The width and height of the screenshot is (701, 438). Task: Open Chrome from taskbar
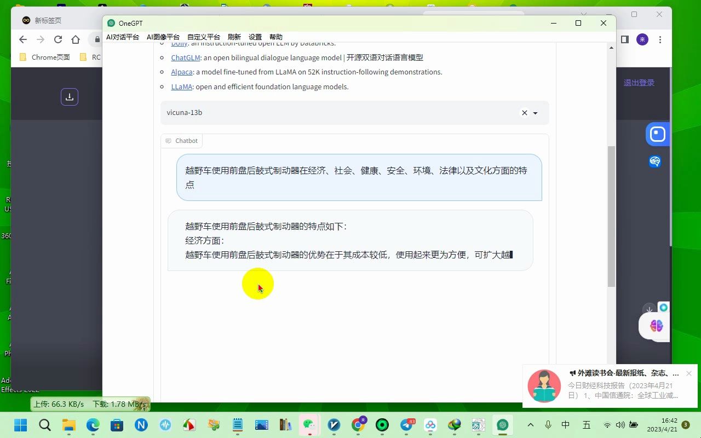click(359, 425)
